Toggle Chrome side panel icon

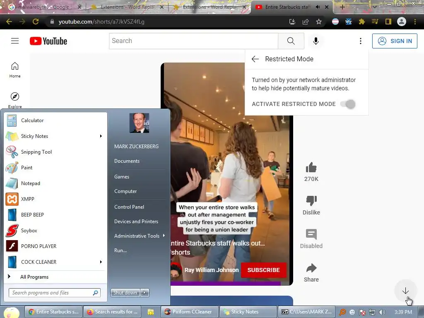click(x=388, y=22)
